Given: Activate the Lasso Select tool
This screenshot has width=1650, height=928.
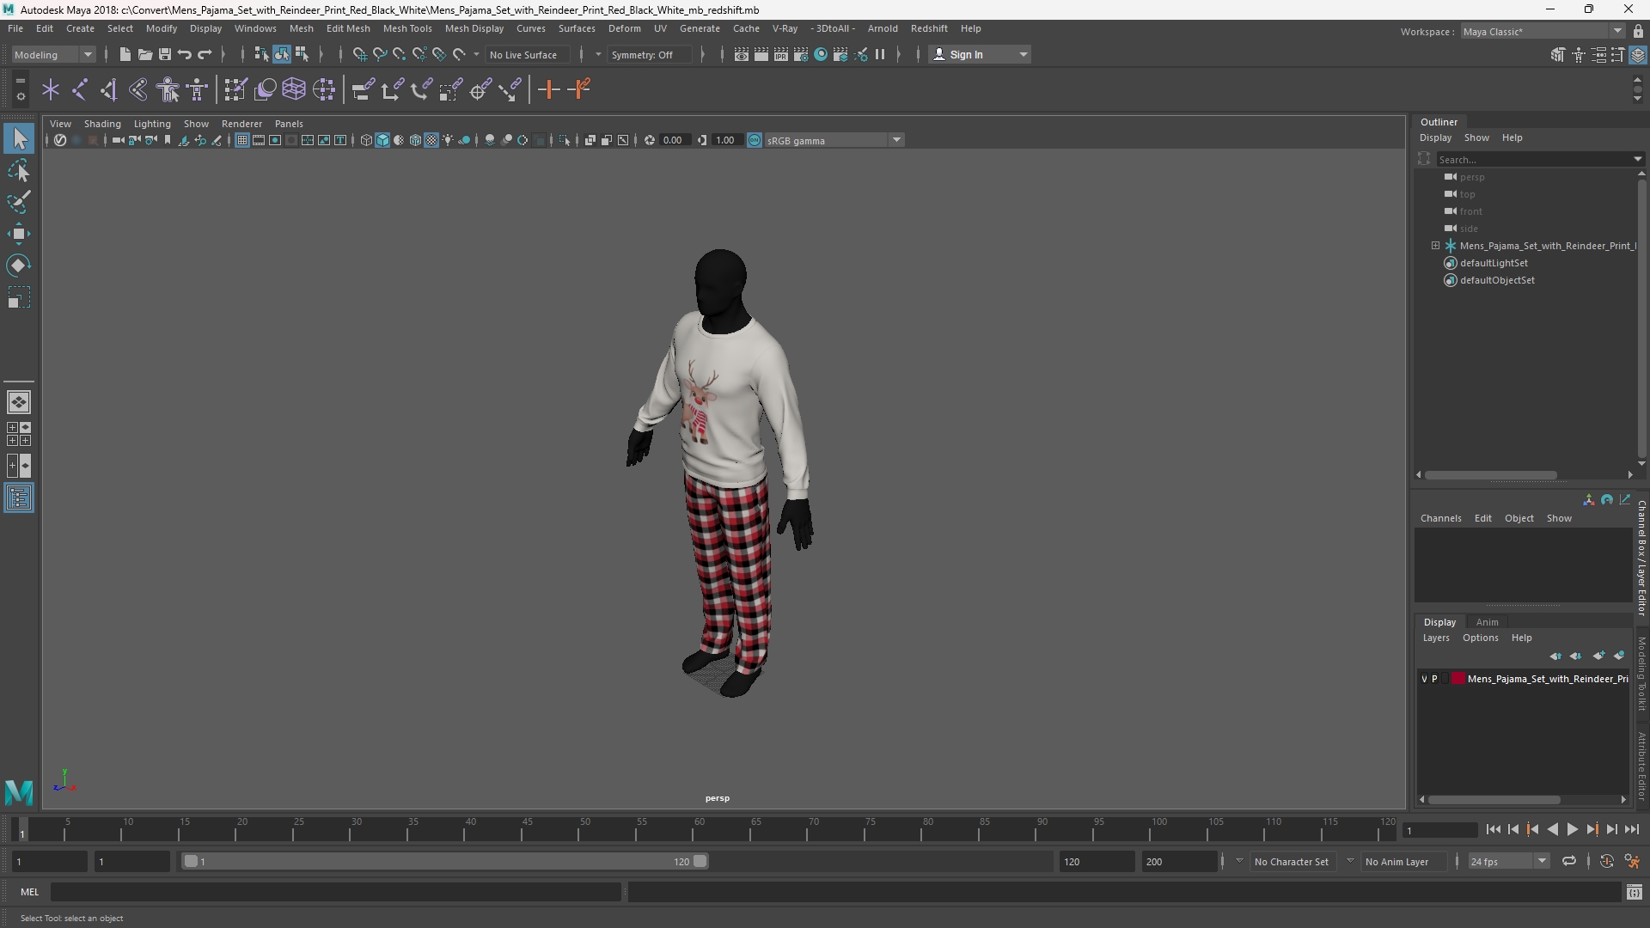Looking at the screenshot, I should (19, 171).
